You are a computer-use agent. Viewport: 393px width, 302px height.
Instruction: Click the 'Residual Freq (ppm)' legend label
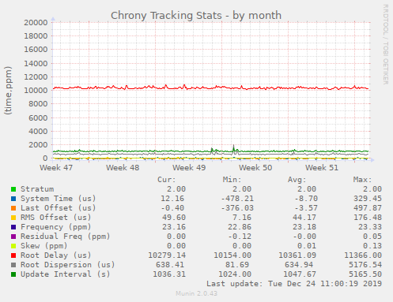click(x=66, y=237)
